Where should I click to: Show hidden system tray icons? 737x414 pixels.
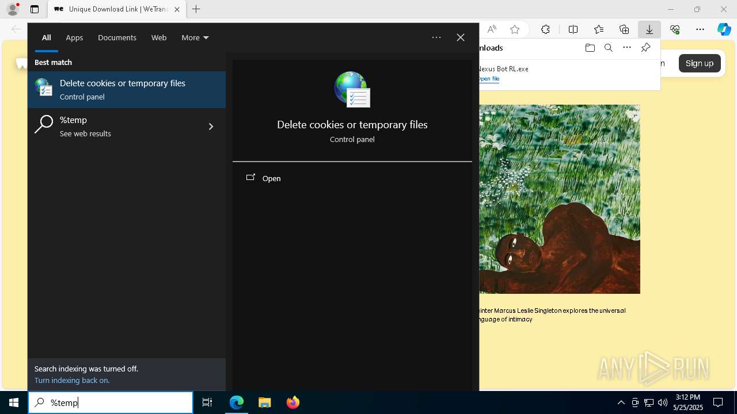(x=621, y=402)
